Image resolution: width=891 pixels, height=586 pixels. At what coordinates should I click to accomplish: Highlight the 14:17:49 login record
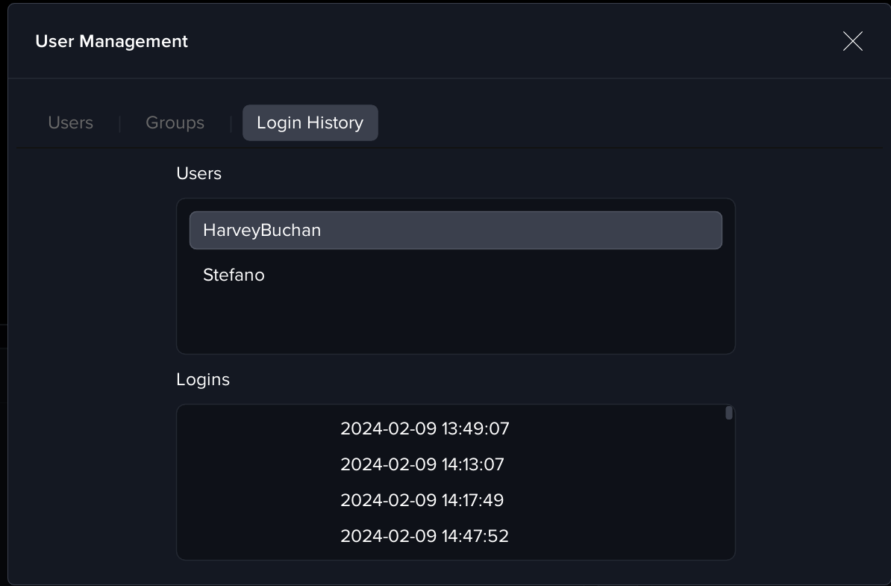(422, 500)
